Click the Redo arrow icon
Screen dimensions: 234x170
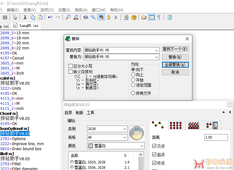pyautogui.click(x=58, y=17)
